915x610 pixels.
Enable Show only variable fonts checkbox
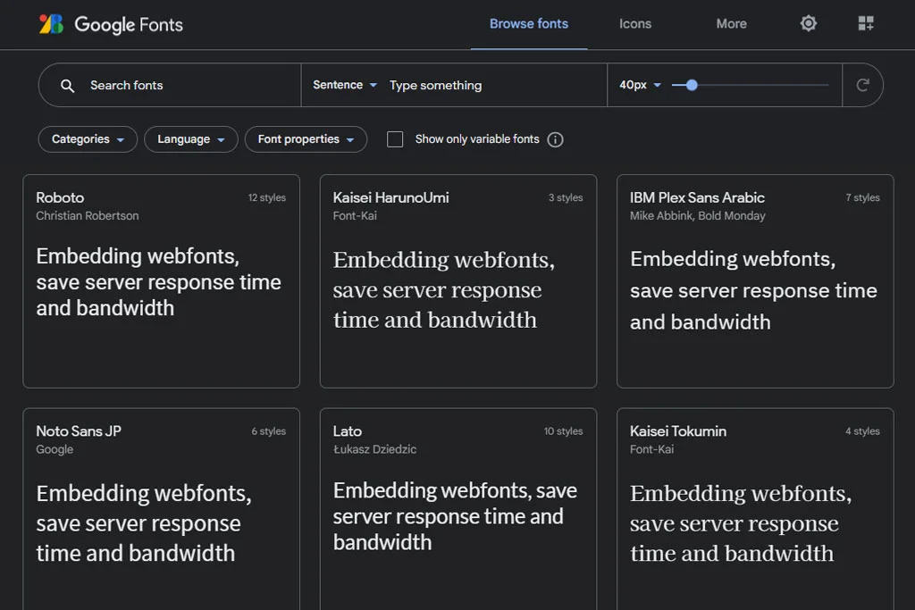click(x=395, y=139)
